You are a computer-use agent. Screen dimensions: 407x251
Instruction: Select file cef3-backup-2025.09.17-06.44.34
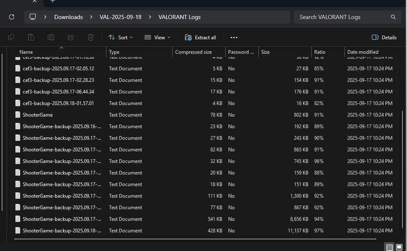tap(58, 91)
